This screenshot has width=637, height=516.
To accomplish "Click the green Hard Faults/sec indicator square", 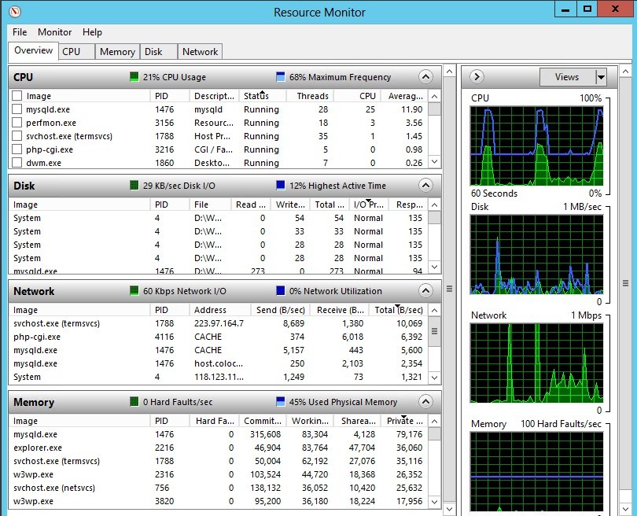I will [x=134, y=401].
